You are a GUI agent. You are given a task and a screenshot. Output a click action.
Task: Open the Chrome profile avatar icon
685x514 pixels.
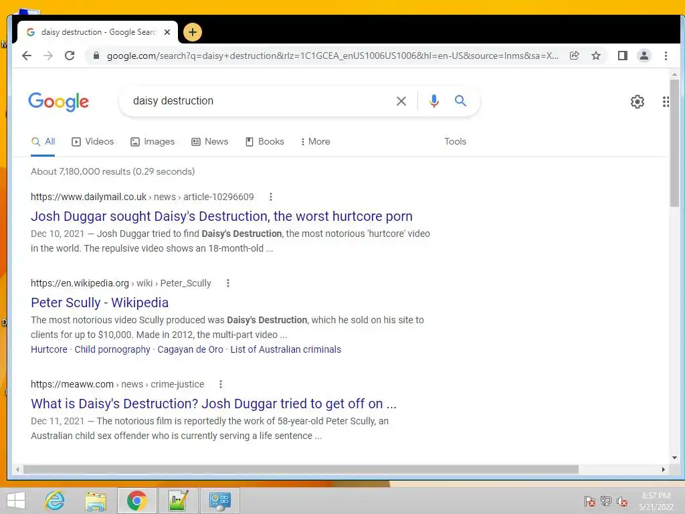pyautogui.click(x=644, y=56)
